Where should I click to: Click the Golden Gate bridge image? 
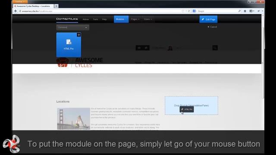coord(74,119)
